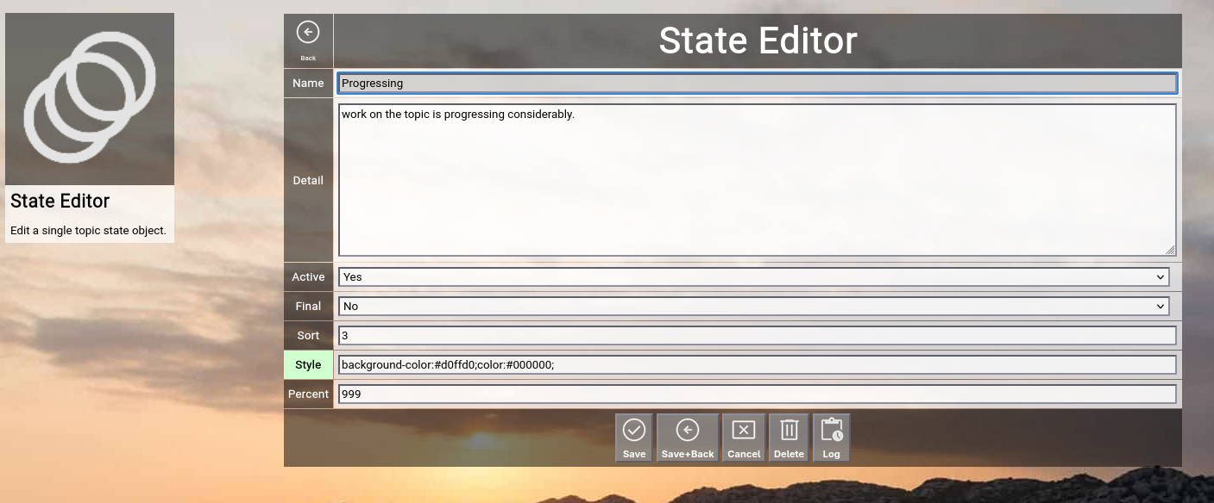Screen dimensions: 1214x503
Task: Delete this state using the trash icon
Action: point(789,430)
